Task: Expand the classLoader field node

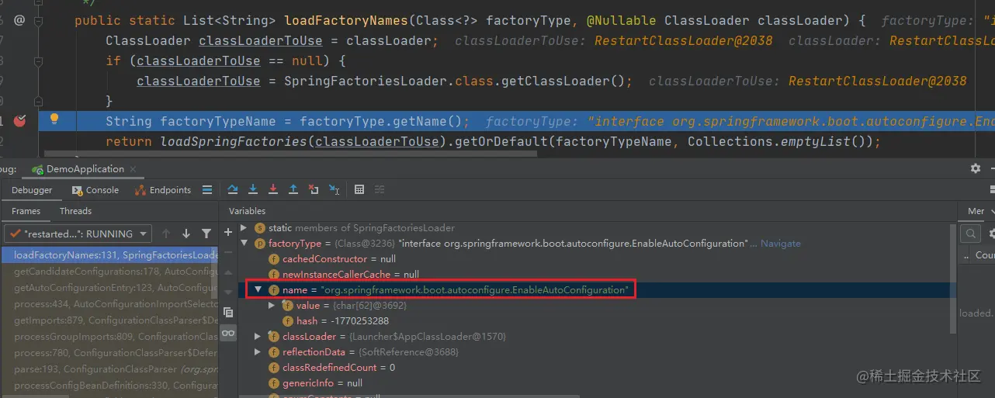Action: [258, 337]
